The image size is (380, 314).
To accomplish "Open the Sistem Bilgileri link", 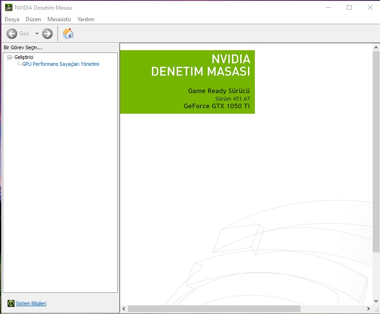I will 31,303.
